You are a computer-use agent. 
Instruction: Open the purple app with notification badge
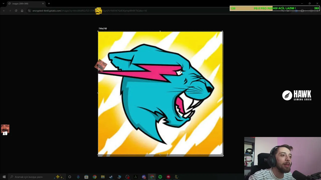click(x=144, y=177)
